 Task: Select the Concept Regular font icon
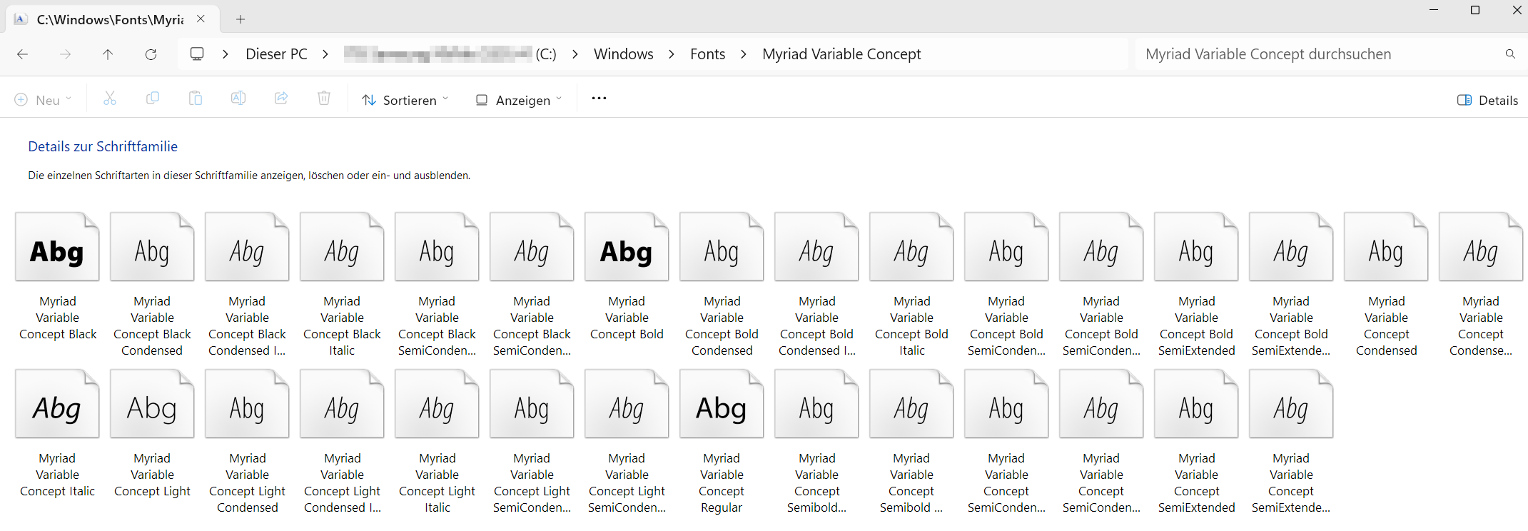(722, 404)
